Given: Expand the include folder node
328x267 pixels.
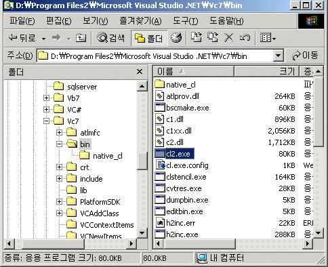Looking at the screenshot, I should [59, 178].
